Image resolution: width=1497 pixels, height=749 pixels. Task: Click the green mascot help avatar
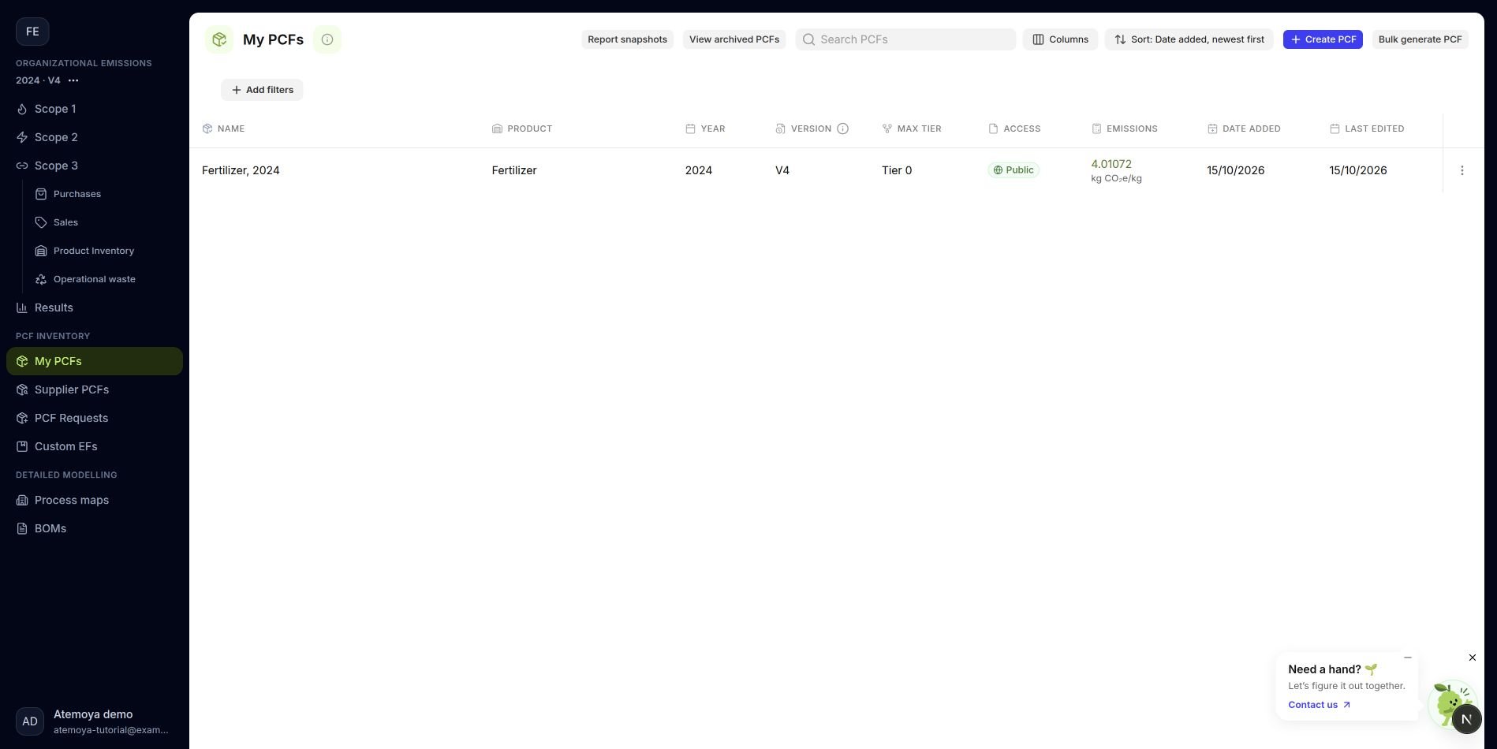point(1450,703)
